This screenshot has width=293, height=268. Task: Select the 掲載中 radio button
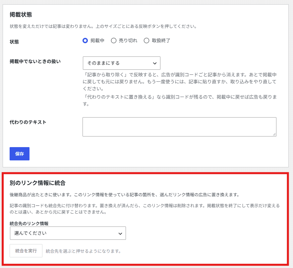(x=85, y=41)
